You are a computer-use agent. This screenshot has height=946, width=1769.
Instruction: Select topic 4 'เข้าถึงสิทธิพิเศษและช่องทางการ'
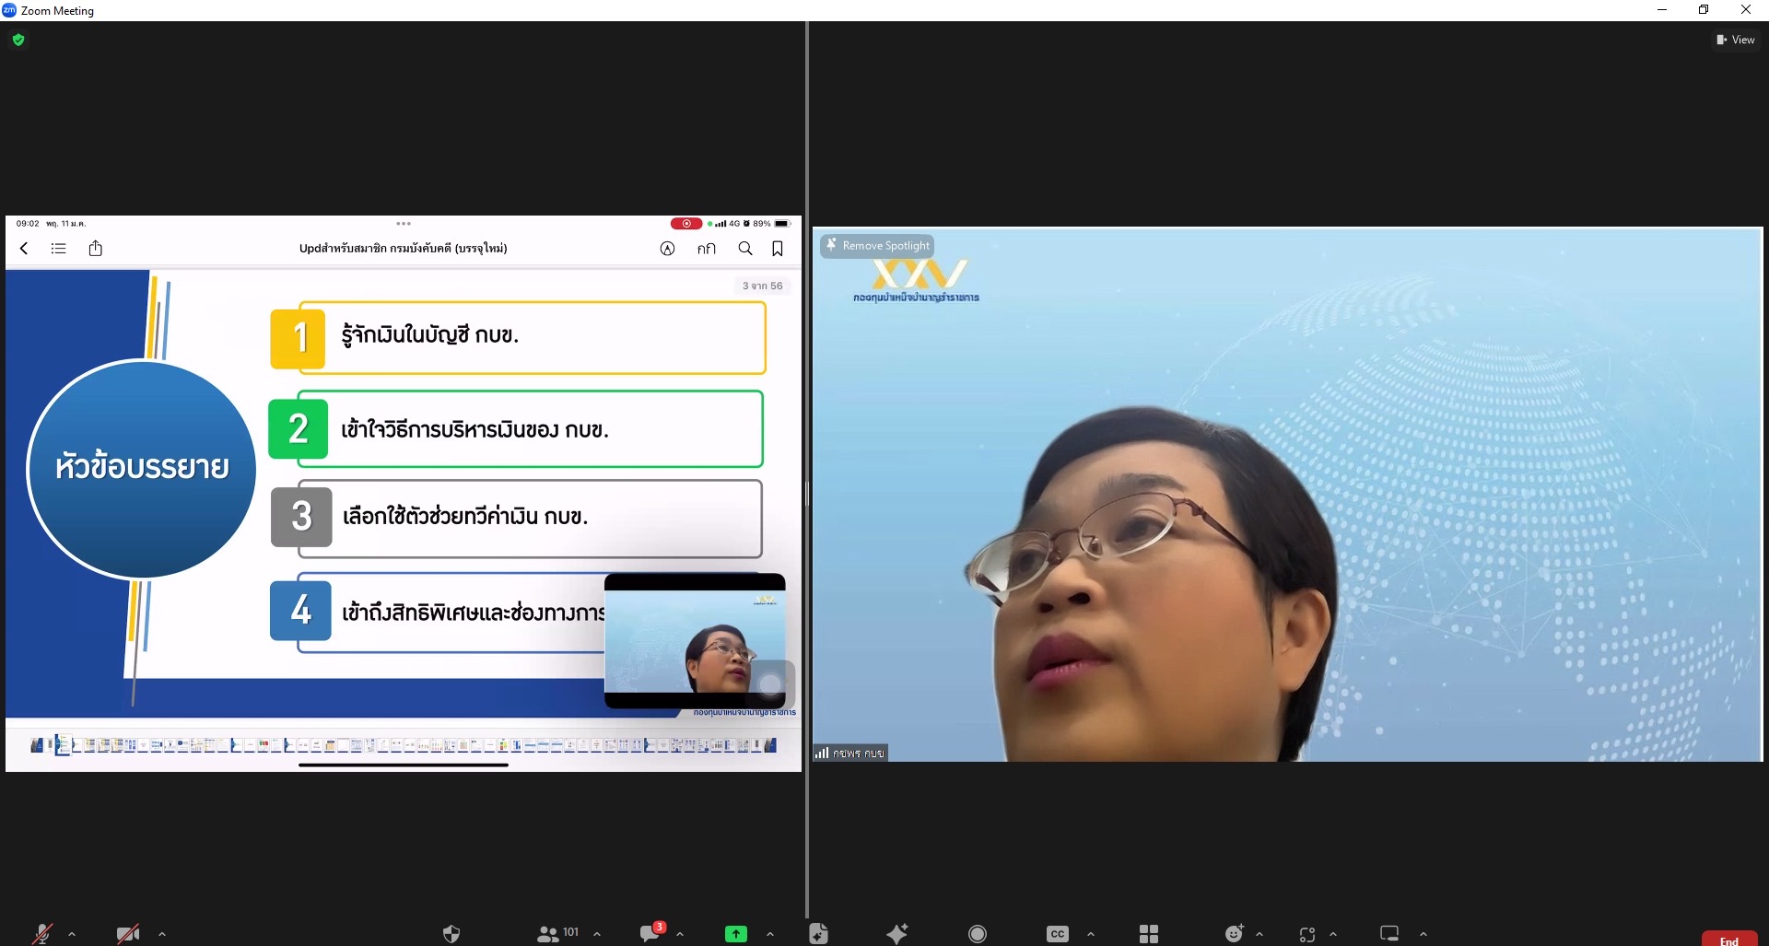point(438,613)
